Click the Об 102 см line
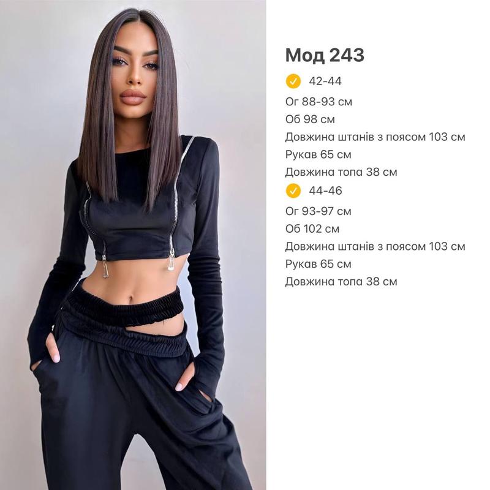Viewport: 490px width, 490px height. (x=312, y=228)
